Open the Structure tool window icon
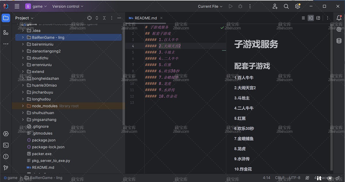Screen dimensions: 345x182 (x=6, y=32)
